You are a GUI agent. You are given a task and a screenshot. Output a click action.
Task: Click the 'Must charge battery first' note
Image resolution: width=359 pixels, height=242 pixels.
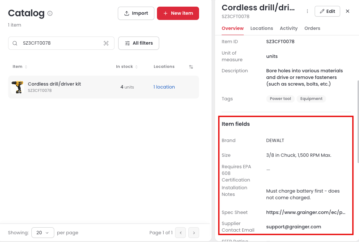(303, 194)
